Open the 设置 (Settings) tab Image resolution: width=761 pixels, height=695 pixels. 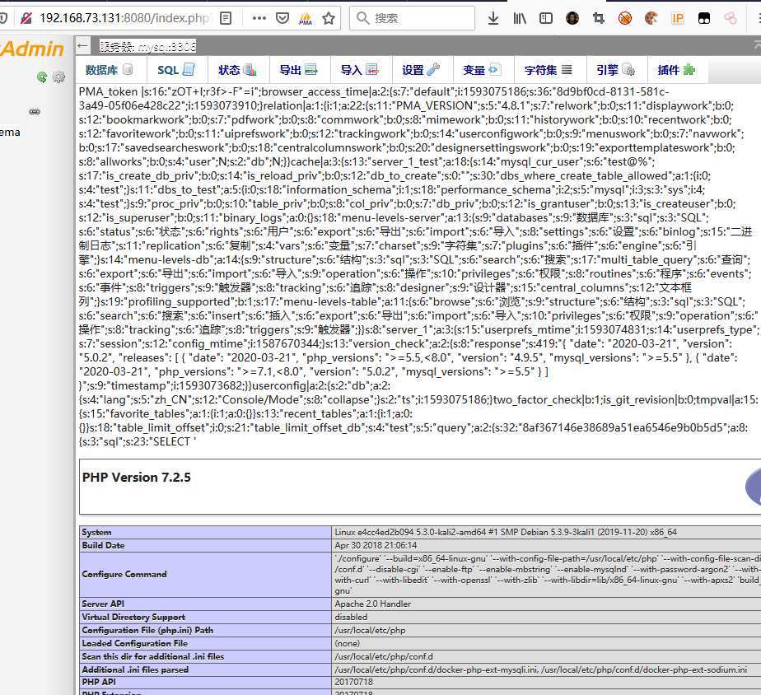pyautogui.click(x=421, y=70)
